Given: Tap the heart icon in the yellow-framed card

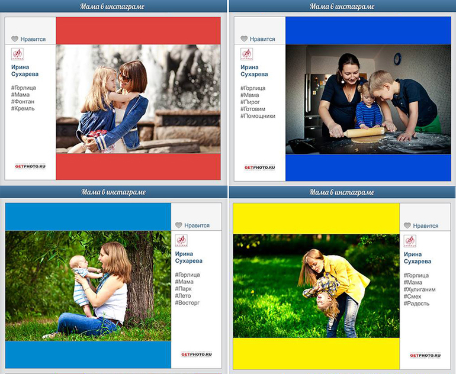Looking at the screenshot, I should coord(407,225).
